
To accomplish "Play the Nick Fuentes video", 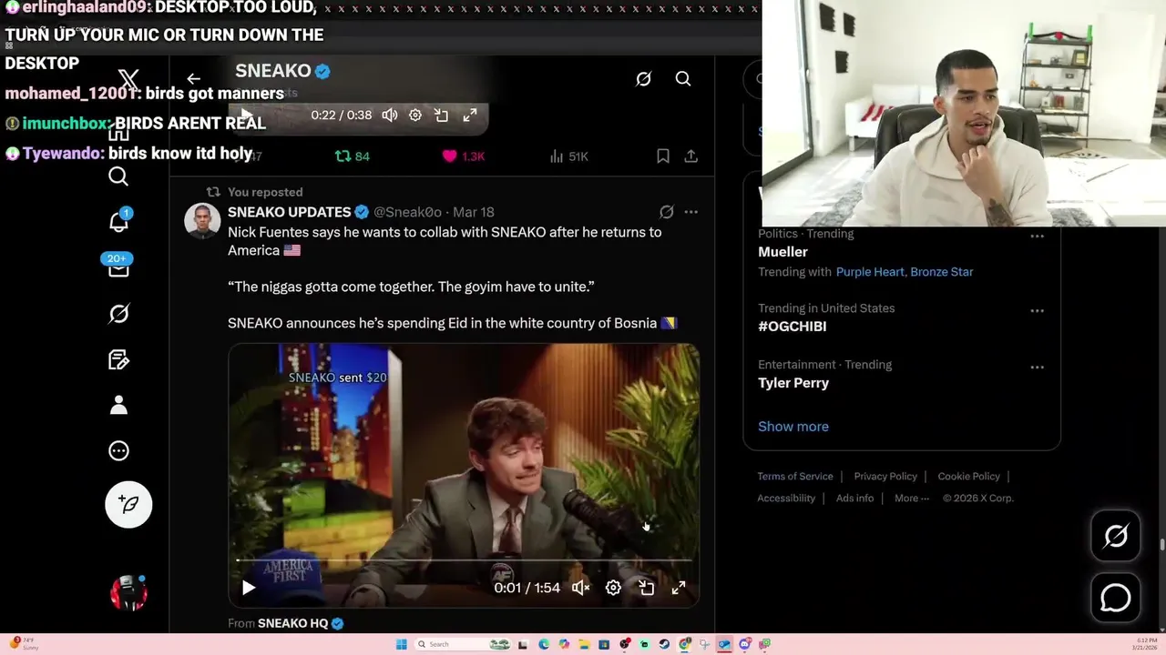I will click(249, 588).
